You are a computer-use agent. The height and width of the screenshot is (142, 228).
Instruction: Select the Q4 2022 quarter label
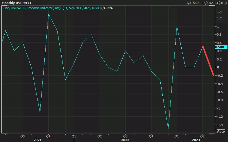151,136
